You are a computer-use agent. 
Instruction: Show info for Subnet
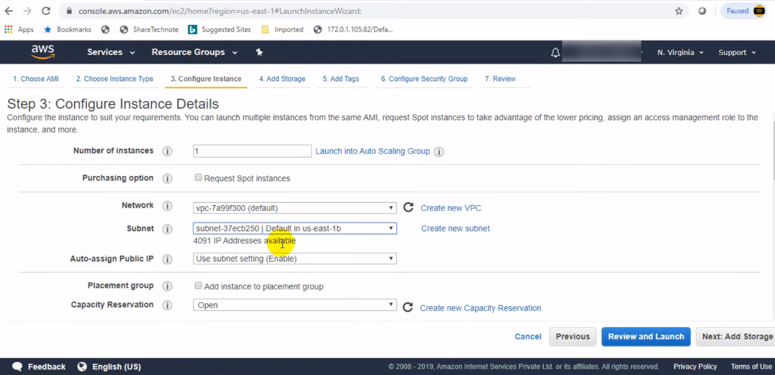tap(167, 229)
